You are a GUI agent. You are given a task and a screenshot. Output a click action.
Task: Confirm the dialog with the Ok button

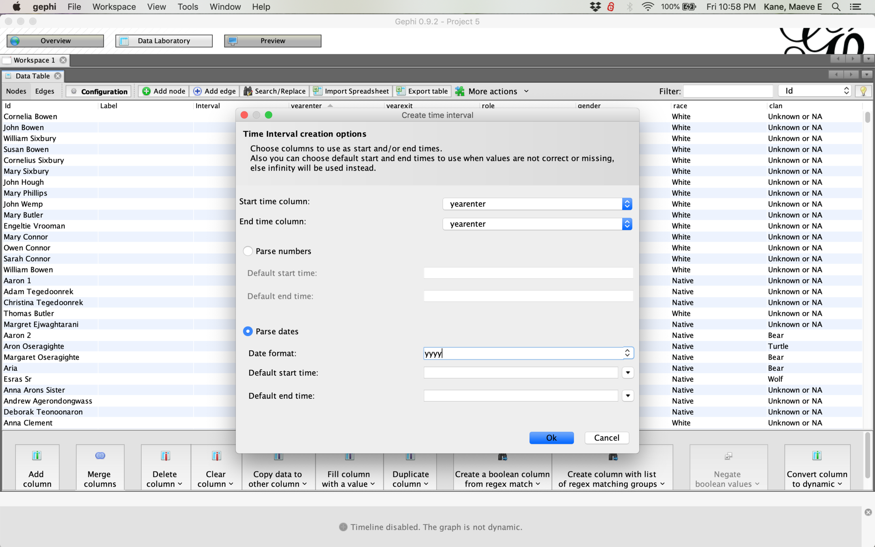pyautogui.click(x=551, y=438)
